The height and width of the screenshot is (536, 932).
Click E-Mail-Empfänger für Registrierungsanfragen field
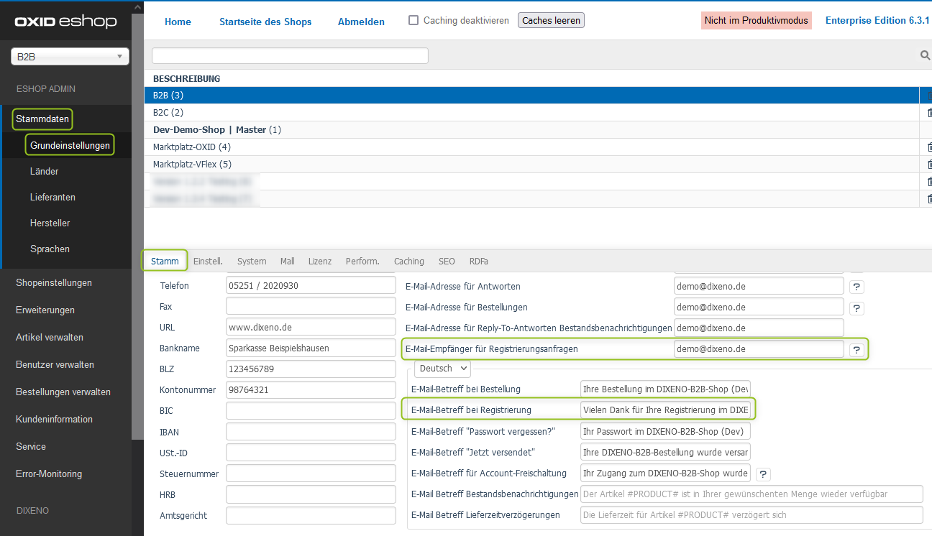[759, 348]
